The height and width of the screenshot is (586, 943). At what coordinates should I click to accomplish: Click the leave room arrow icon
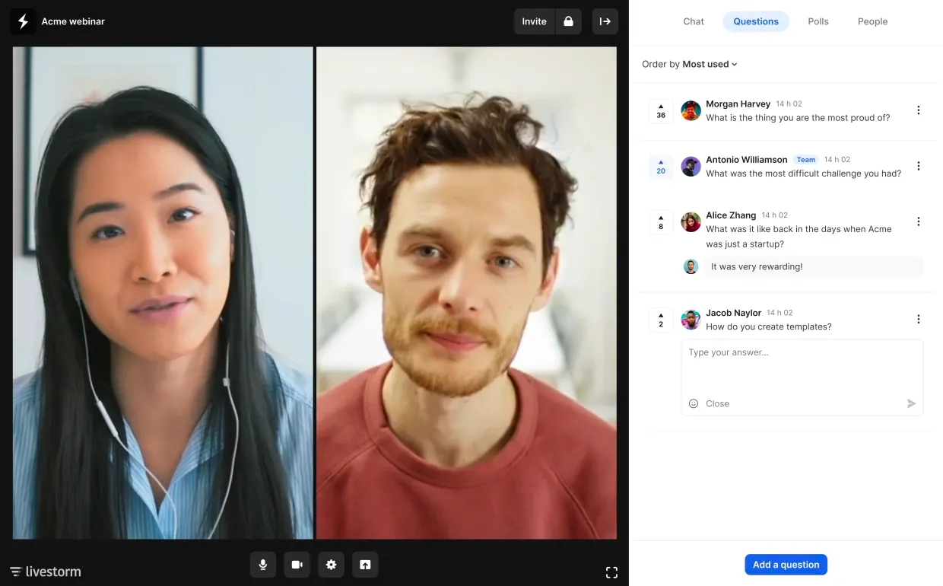click(x=605, y=21)
